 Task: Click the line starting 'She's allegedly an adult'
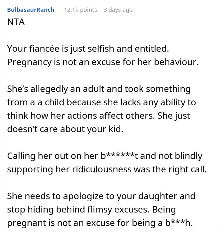(x=99, y=89)
